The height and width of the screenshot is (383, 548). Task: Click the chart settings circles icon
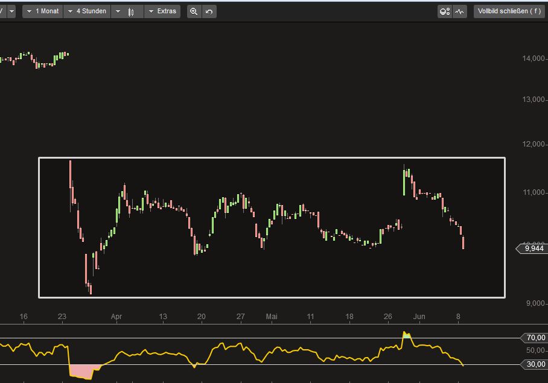444,11
